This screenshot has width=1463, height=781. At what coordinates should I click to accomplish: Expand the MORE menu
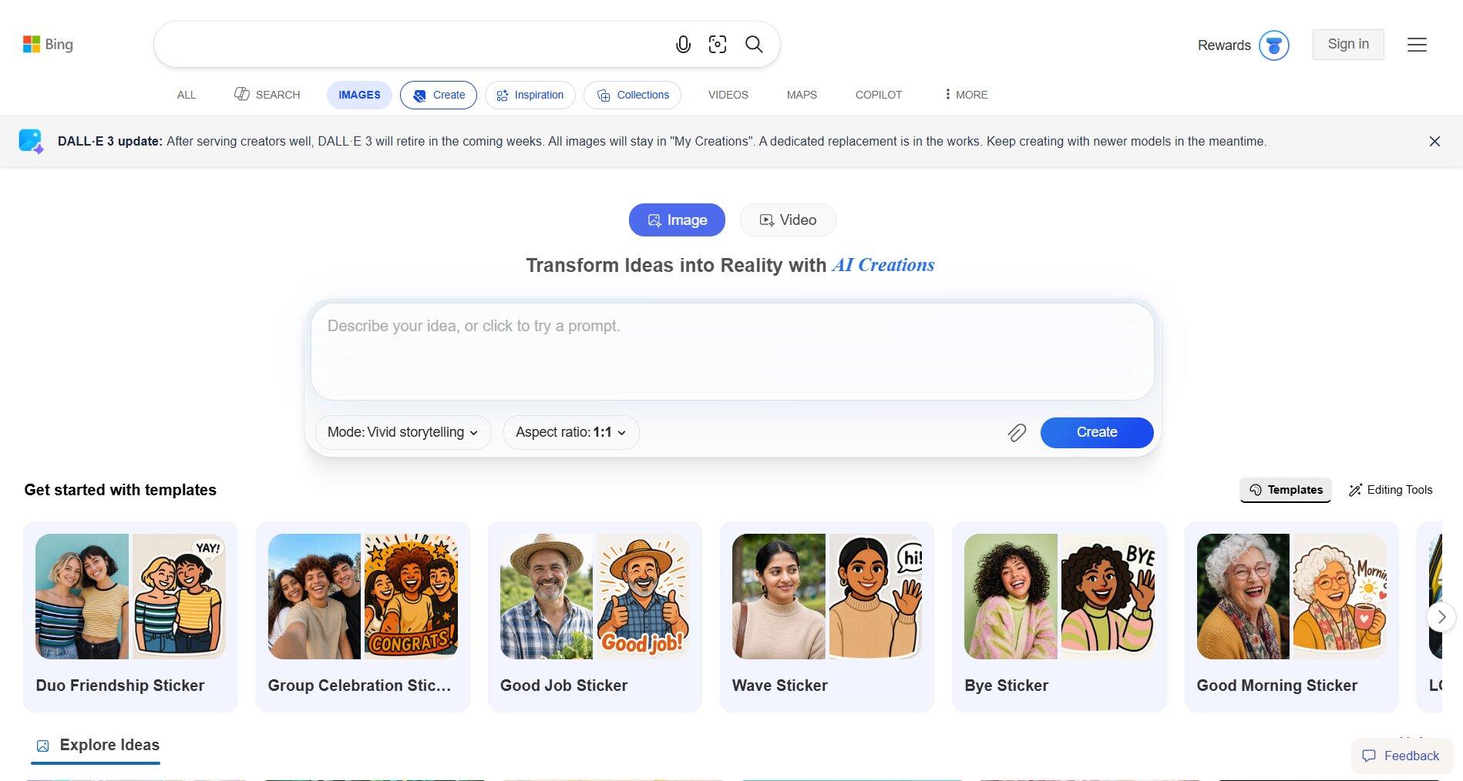[965, 95]
